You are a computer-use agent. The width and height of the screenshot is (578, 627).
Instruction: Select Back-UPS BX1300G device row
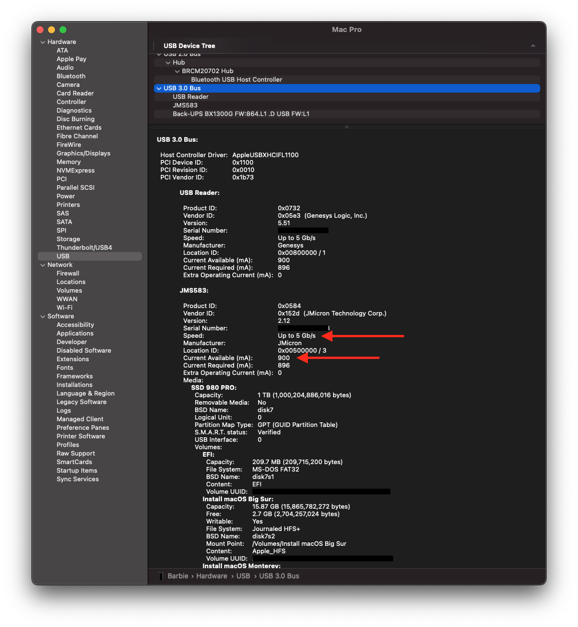347,114
